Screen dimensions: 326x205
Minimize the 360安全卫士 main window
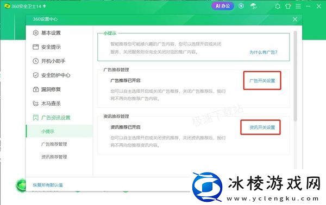(x=308, y=6)
